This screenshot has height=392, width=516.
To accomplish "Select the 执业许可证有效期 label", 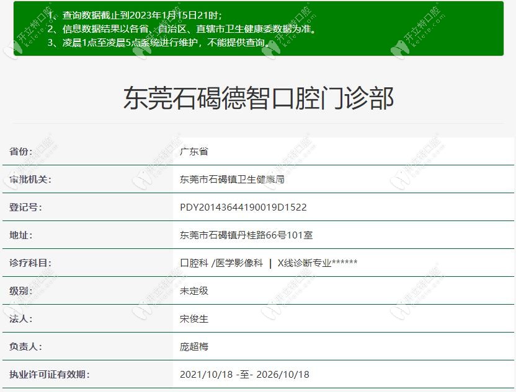I will [x=50, y=374].
